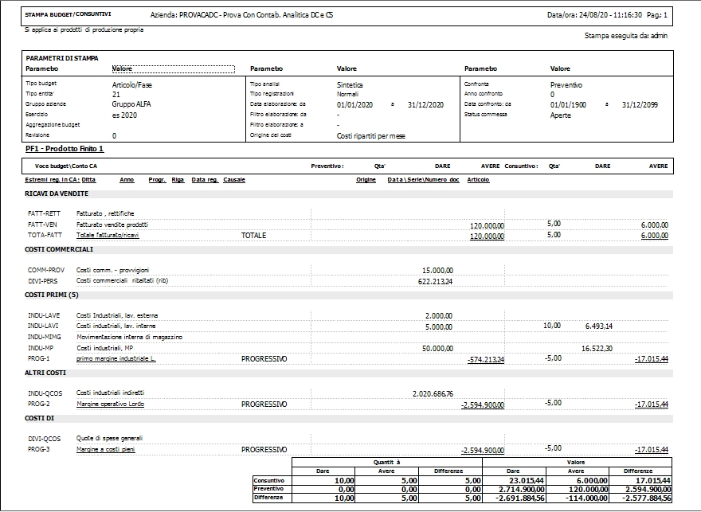Click the Margine a costi pieni row

pos(108,449)
